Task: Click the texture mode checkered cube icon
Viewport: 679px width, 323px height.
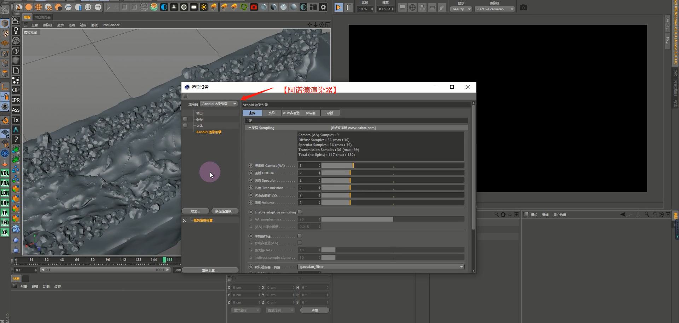Action: coord(5,34)
